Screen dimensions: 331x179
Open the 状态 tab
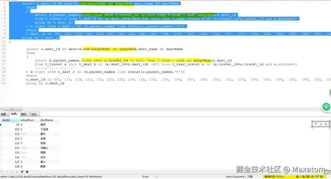click(34, 114)
